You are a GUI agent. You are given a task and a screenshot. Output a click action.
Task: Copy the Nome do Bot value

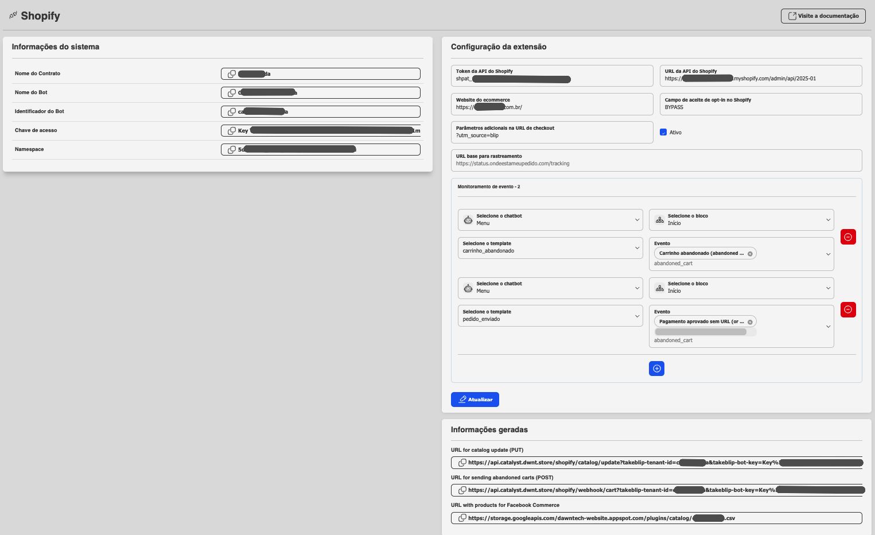click(232, 93)
